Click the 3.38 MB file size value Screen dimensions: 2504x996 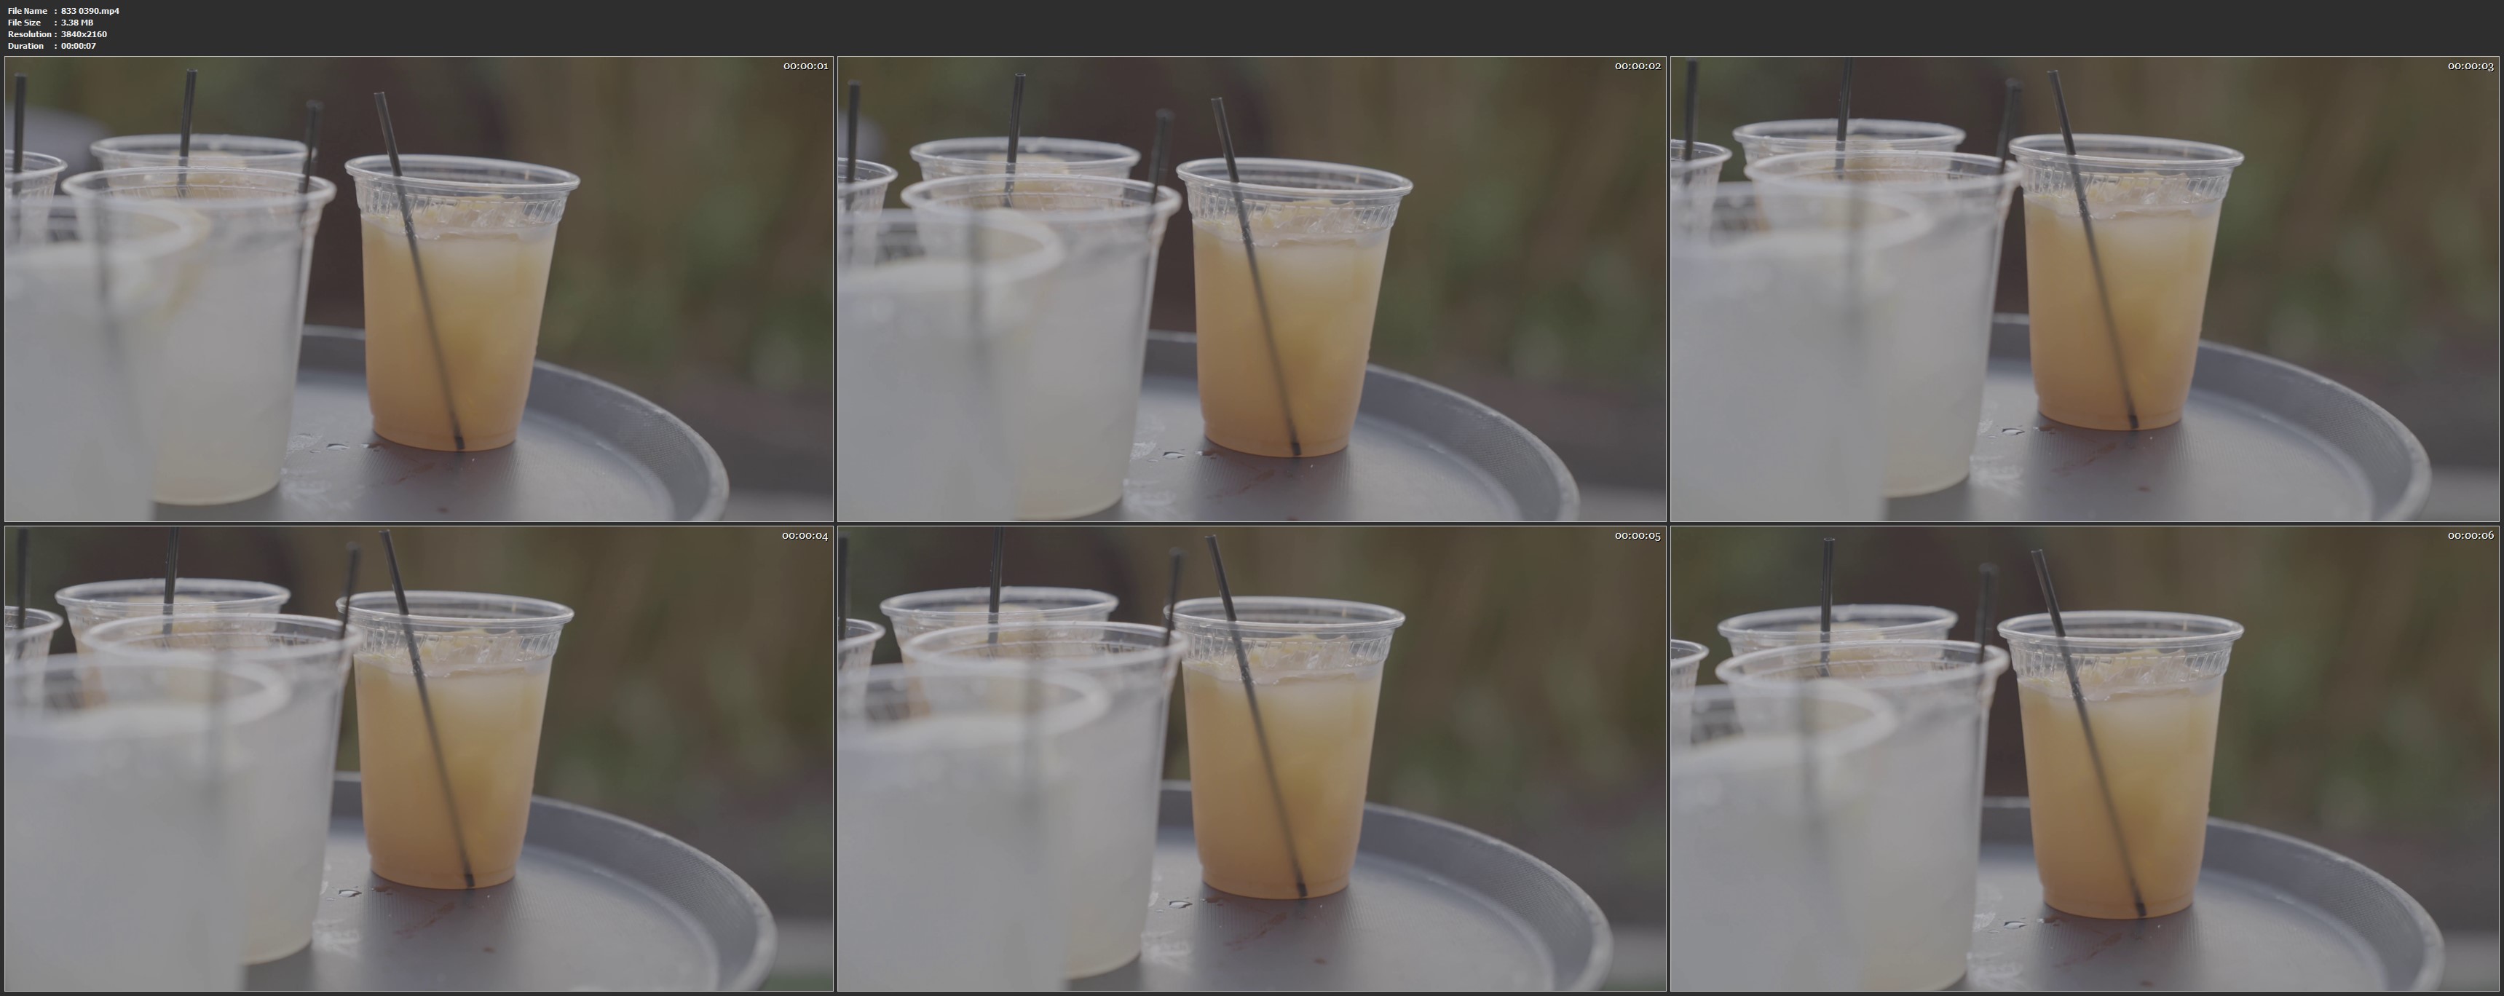tap(76, 23)
